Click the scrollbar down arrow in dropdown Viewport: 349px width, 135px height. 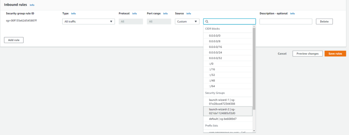click(x=254, y=131)
